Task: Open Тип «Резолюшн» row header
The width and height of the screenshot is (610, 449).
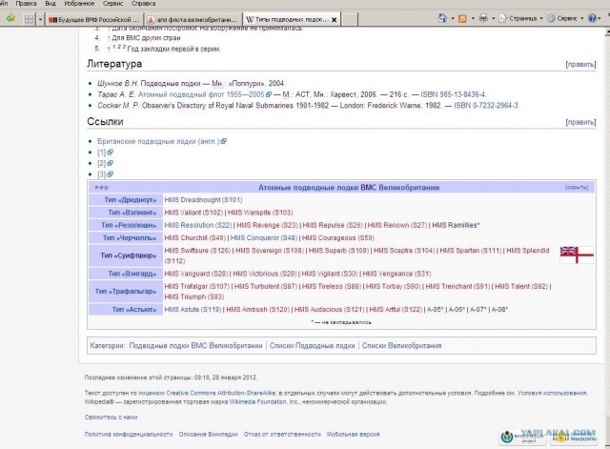Action: 129,225
